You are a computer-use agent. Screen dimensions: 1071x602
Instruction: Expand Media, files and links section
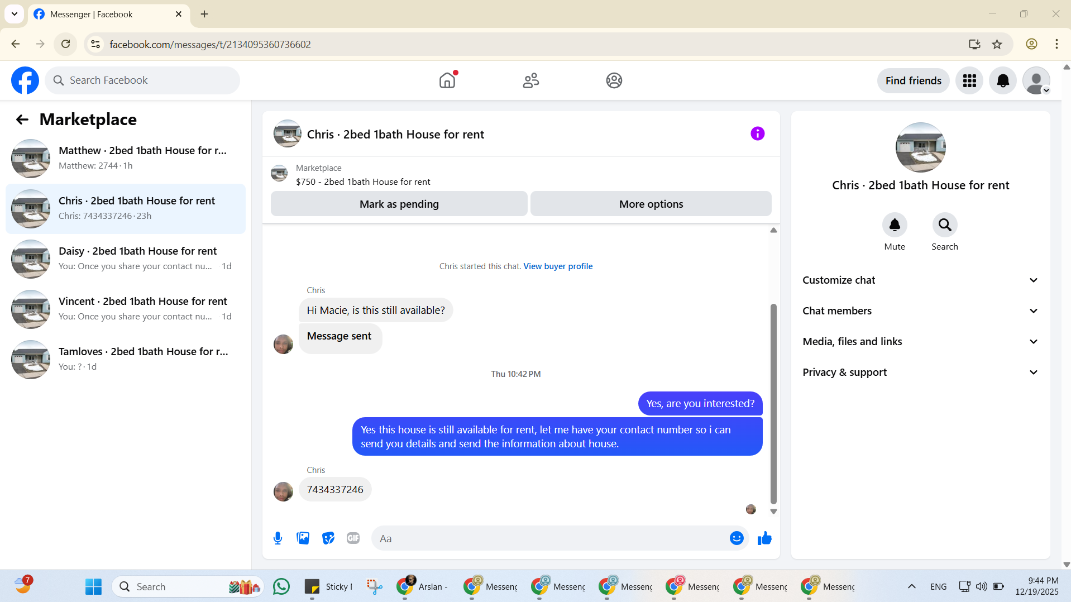920,342
